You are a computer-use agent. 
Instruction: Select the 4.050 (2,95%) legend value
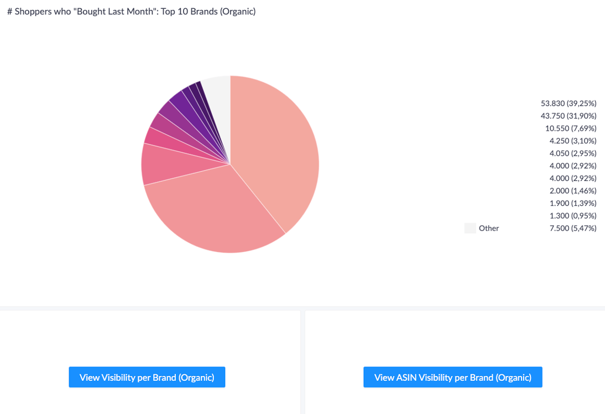point(572,153)
